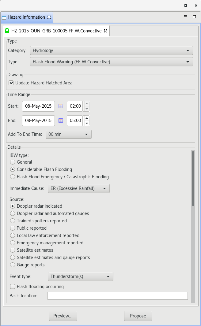Close the HZ-2015-OUN-GRB-100005 event tab

[x=106, y=31]
